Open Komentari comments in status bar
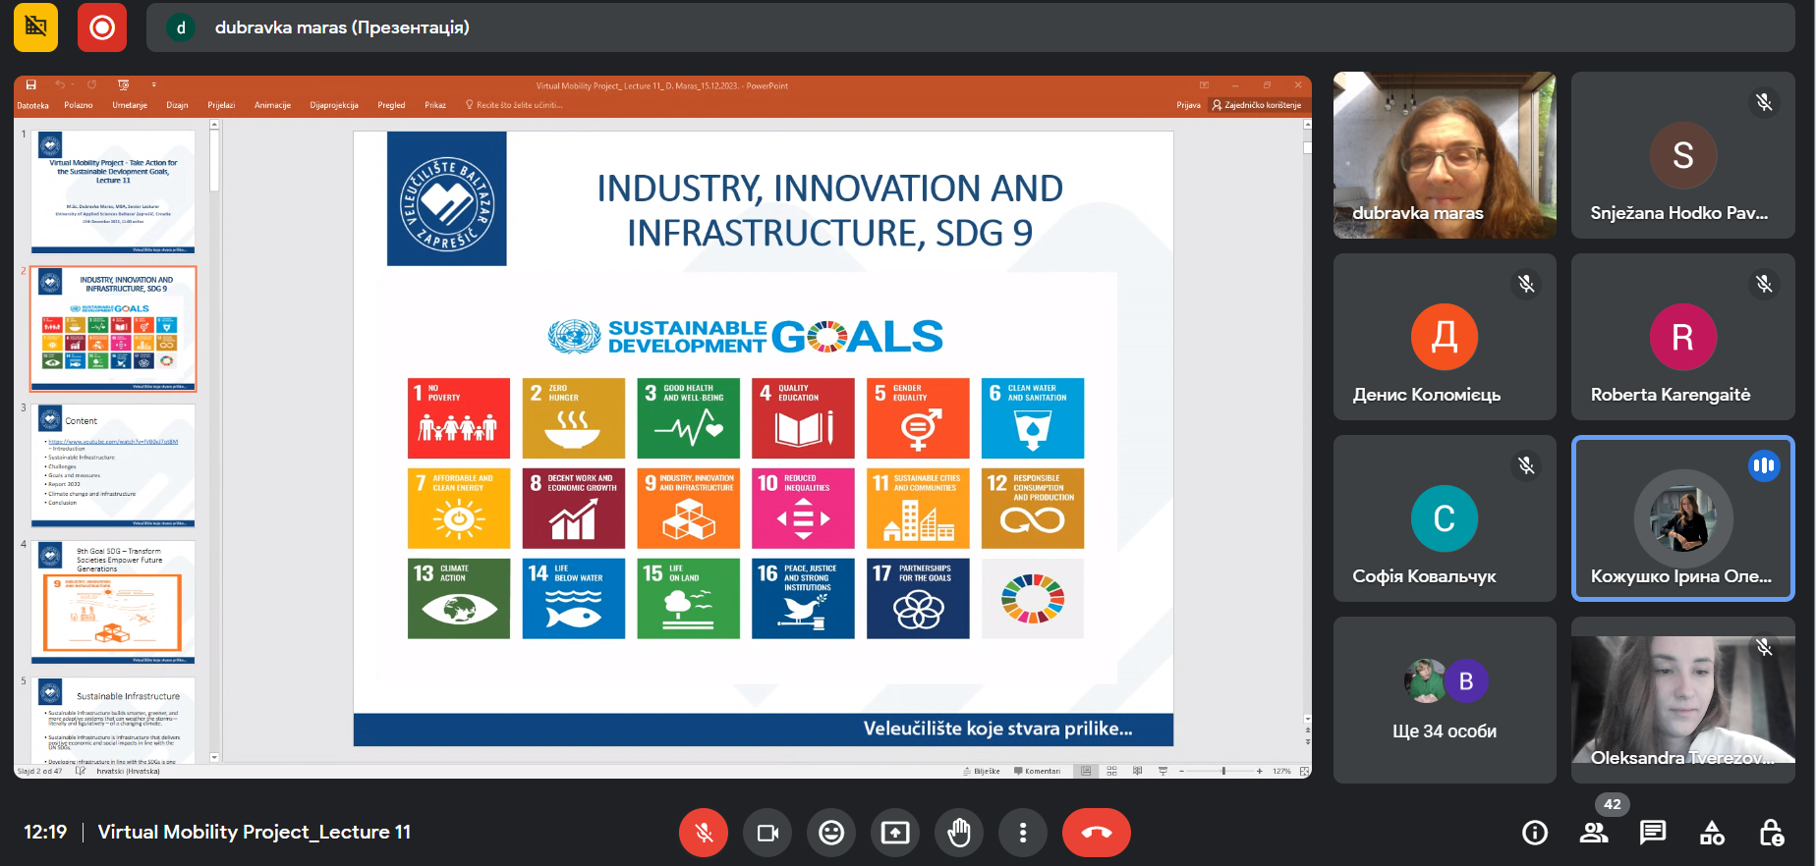The height and width of the screenshot is (866, 1816). click(x=1037, y=772)
